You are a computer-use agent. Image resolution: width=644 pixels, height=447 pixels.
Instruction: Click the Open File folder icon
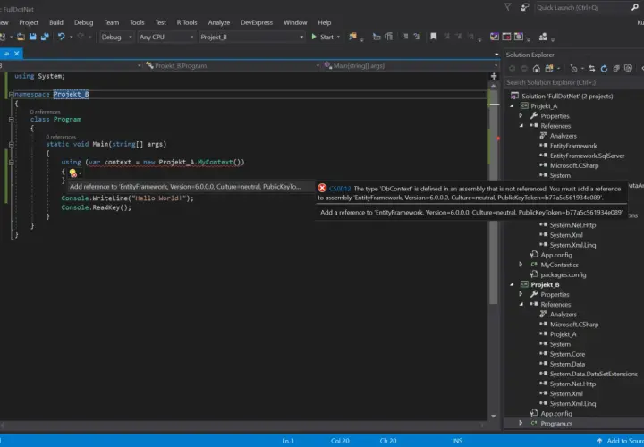click(x=21, y=37)
